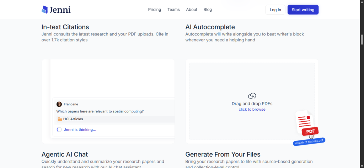Click the HCI Articles folder icon

point(60,119)
